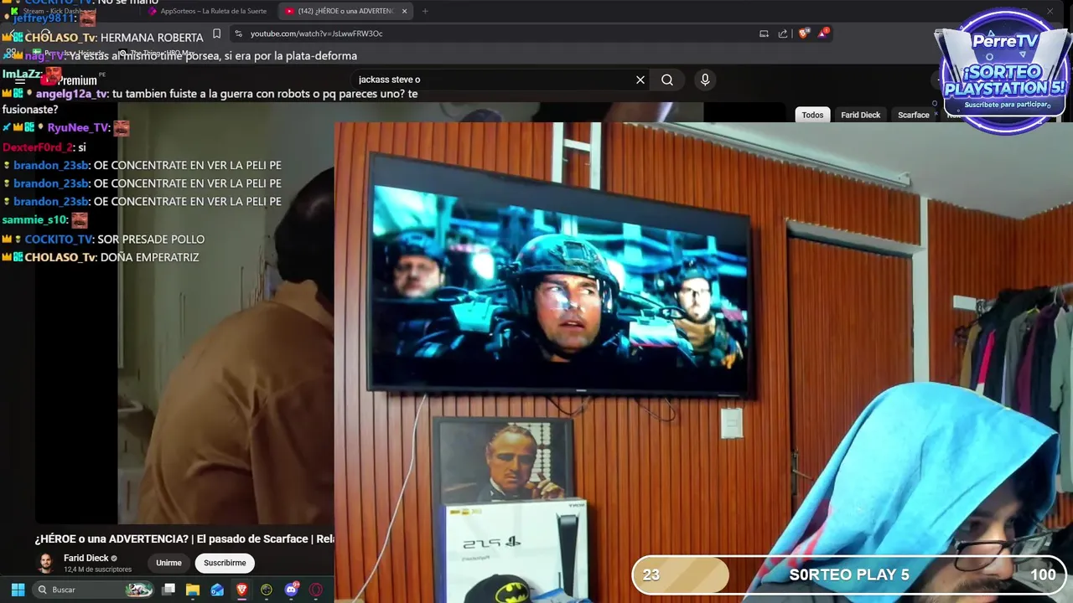1073x603 pixels.
Task: Click the YouTube search magnifier button
Action: pyautogui.click(x=667, y=80)
